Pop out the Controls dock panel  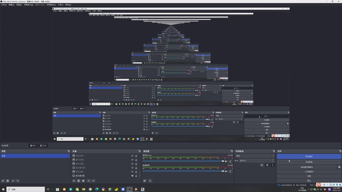340,151
